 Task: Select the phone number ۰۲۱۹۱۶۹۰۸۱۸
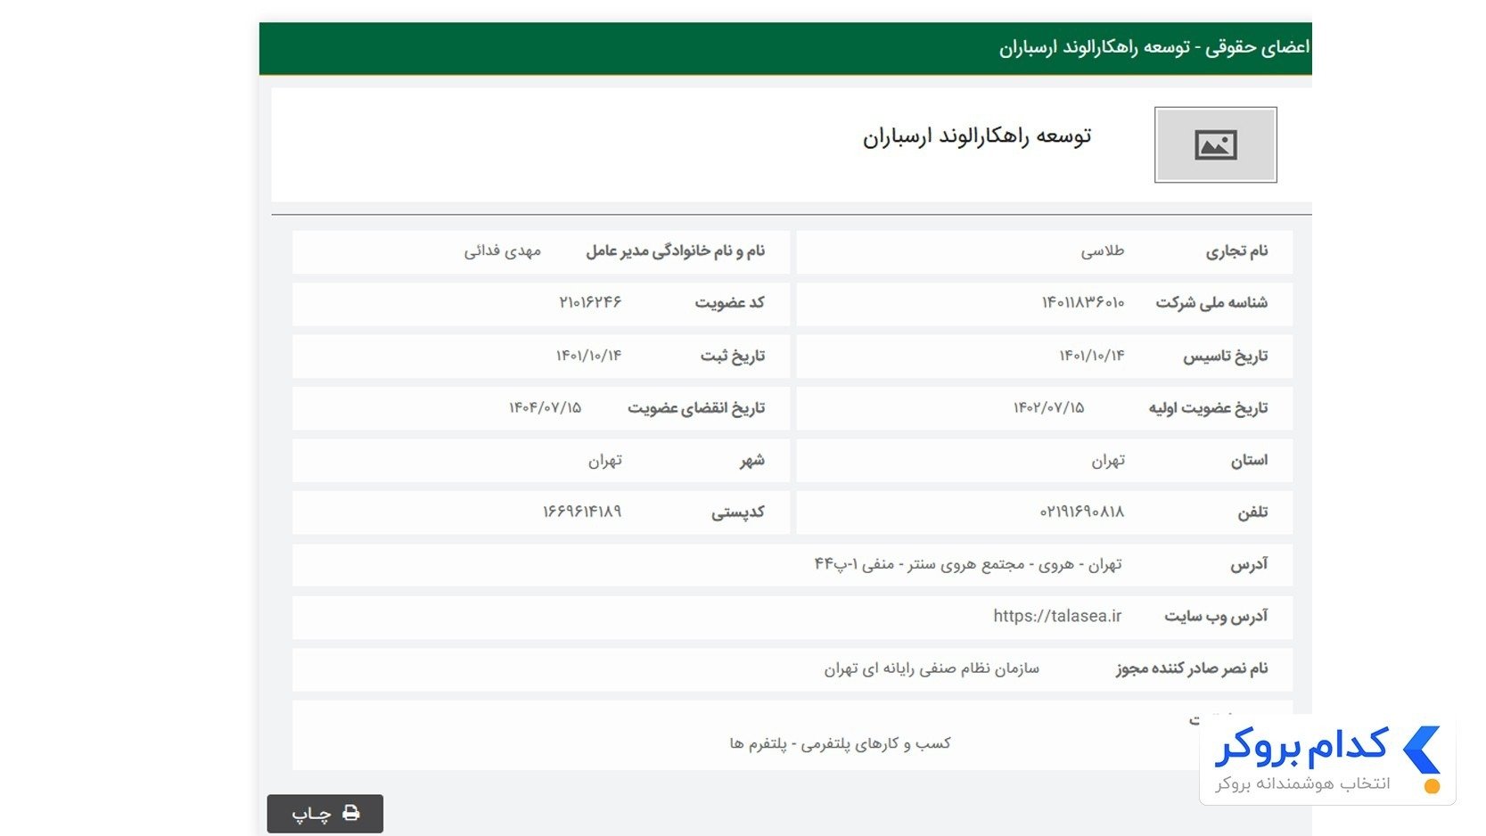[1082, 512]
